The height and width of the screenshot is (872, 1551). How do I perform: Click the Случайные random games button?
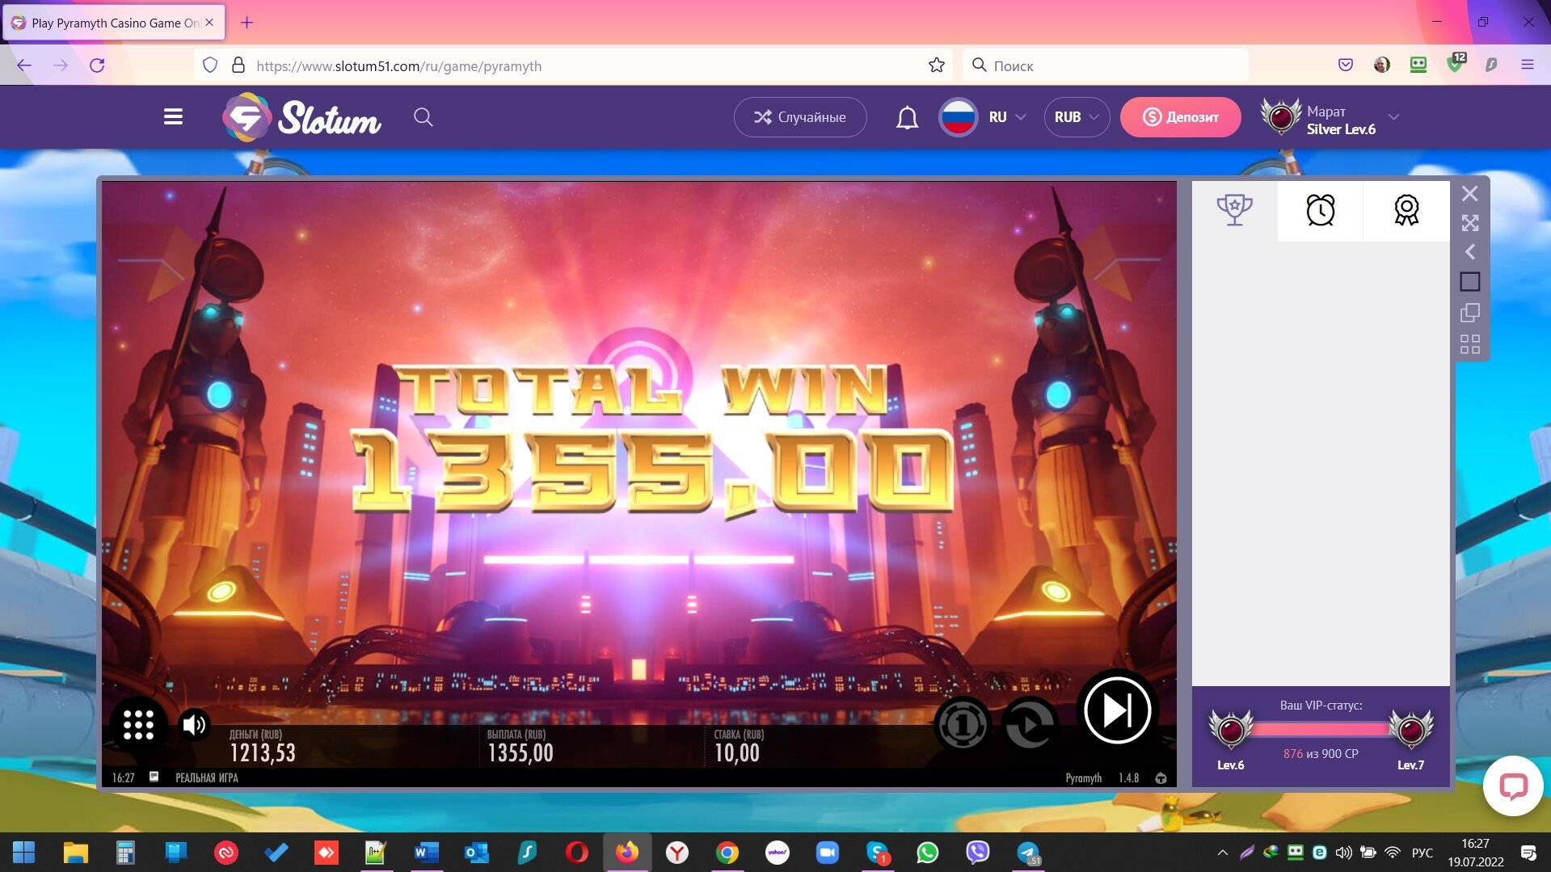click(x=800, y=117)
